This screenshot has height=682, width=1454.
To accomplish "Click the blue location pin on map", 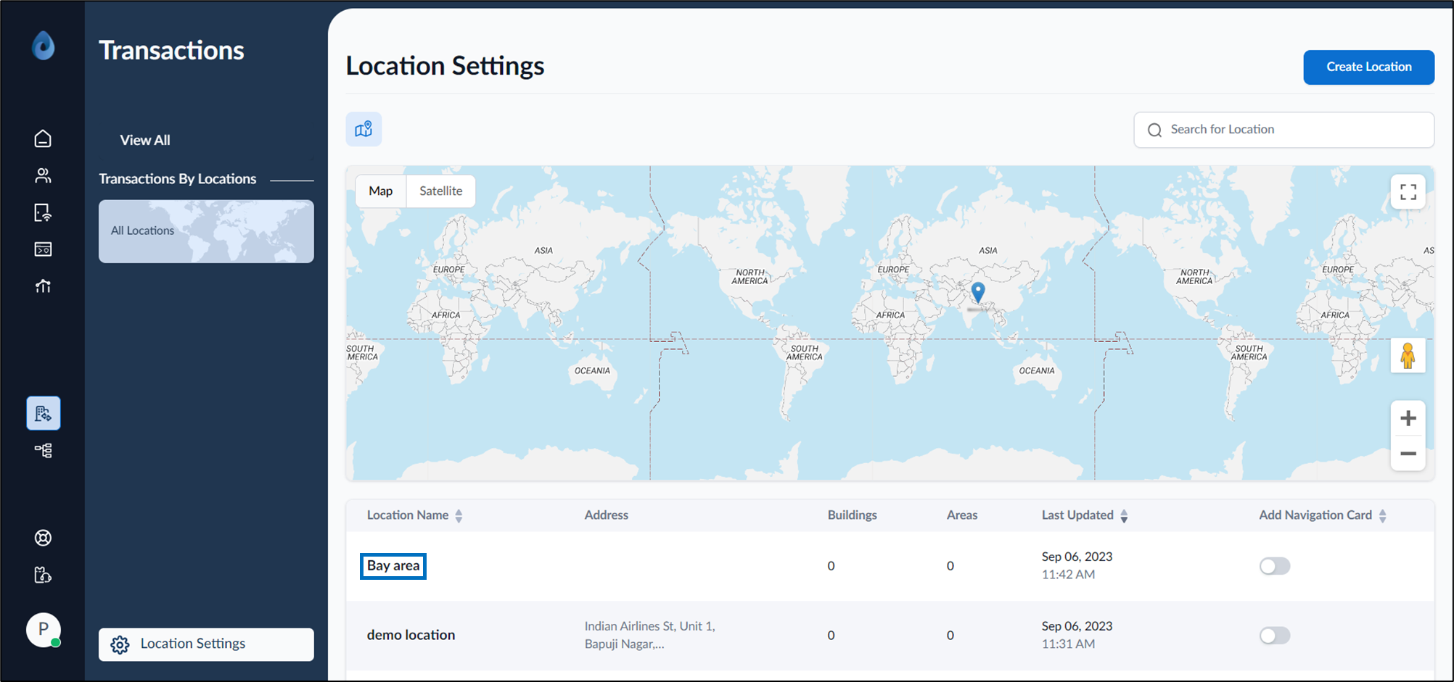I will (978, 292).
